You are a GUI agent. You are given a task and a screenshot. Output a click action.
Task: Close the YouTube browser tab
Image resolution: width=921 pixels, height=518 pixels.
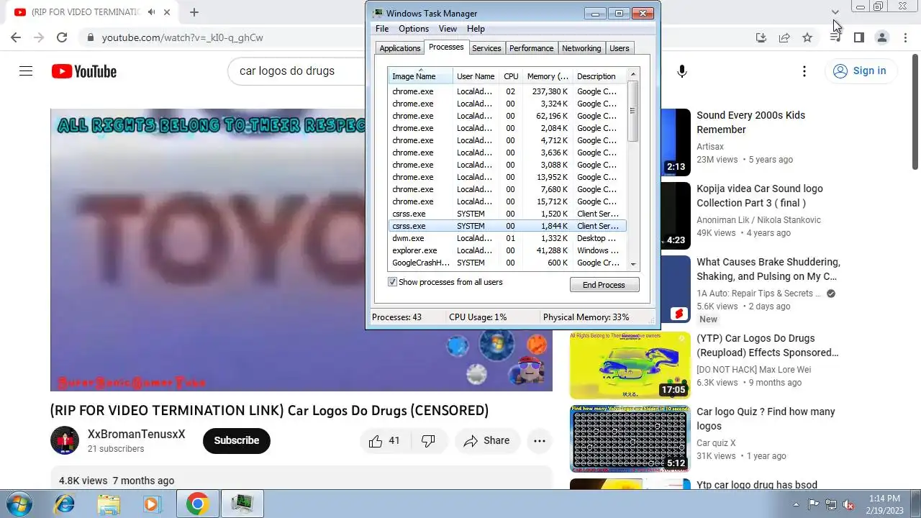[x=167, y=12]
